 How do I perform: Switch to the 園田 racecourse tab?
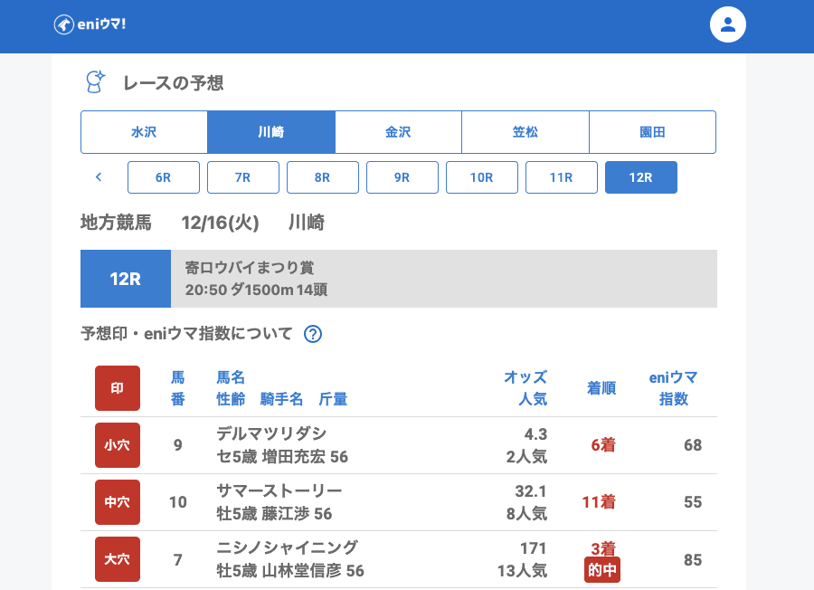[652, 132]
